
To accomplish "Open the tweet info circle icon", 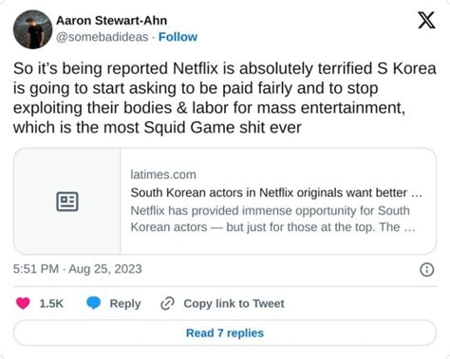I will pos(426,270).
